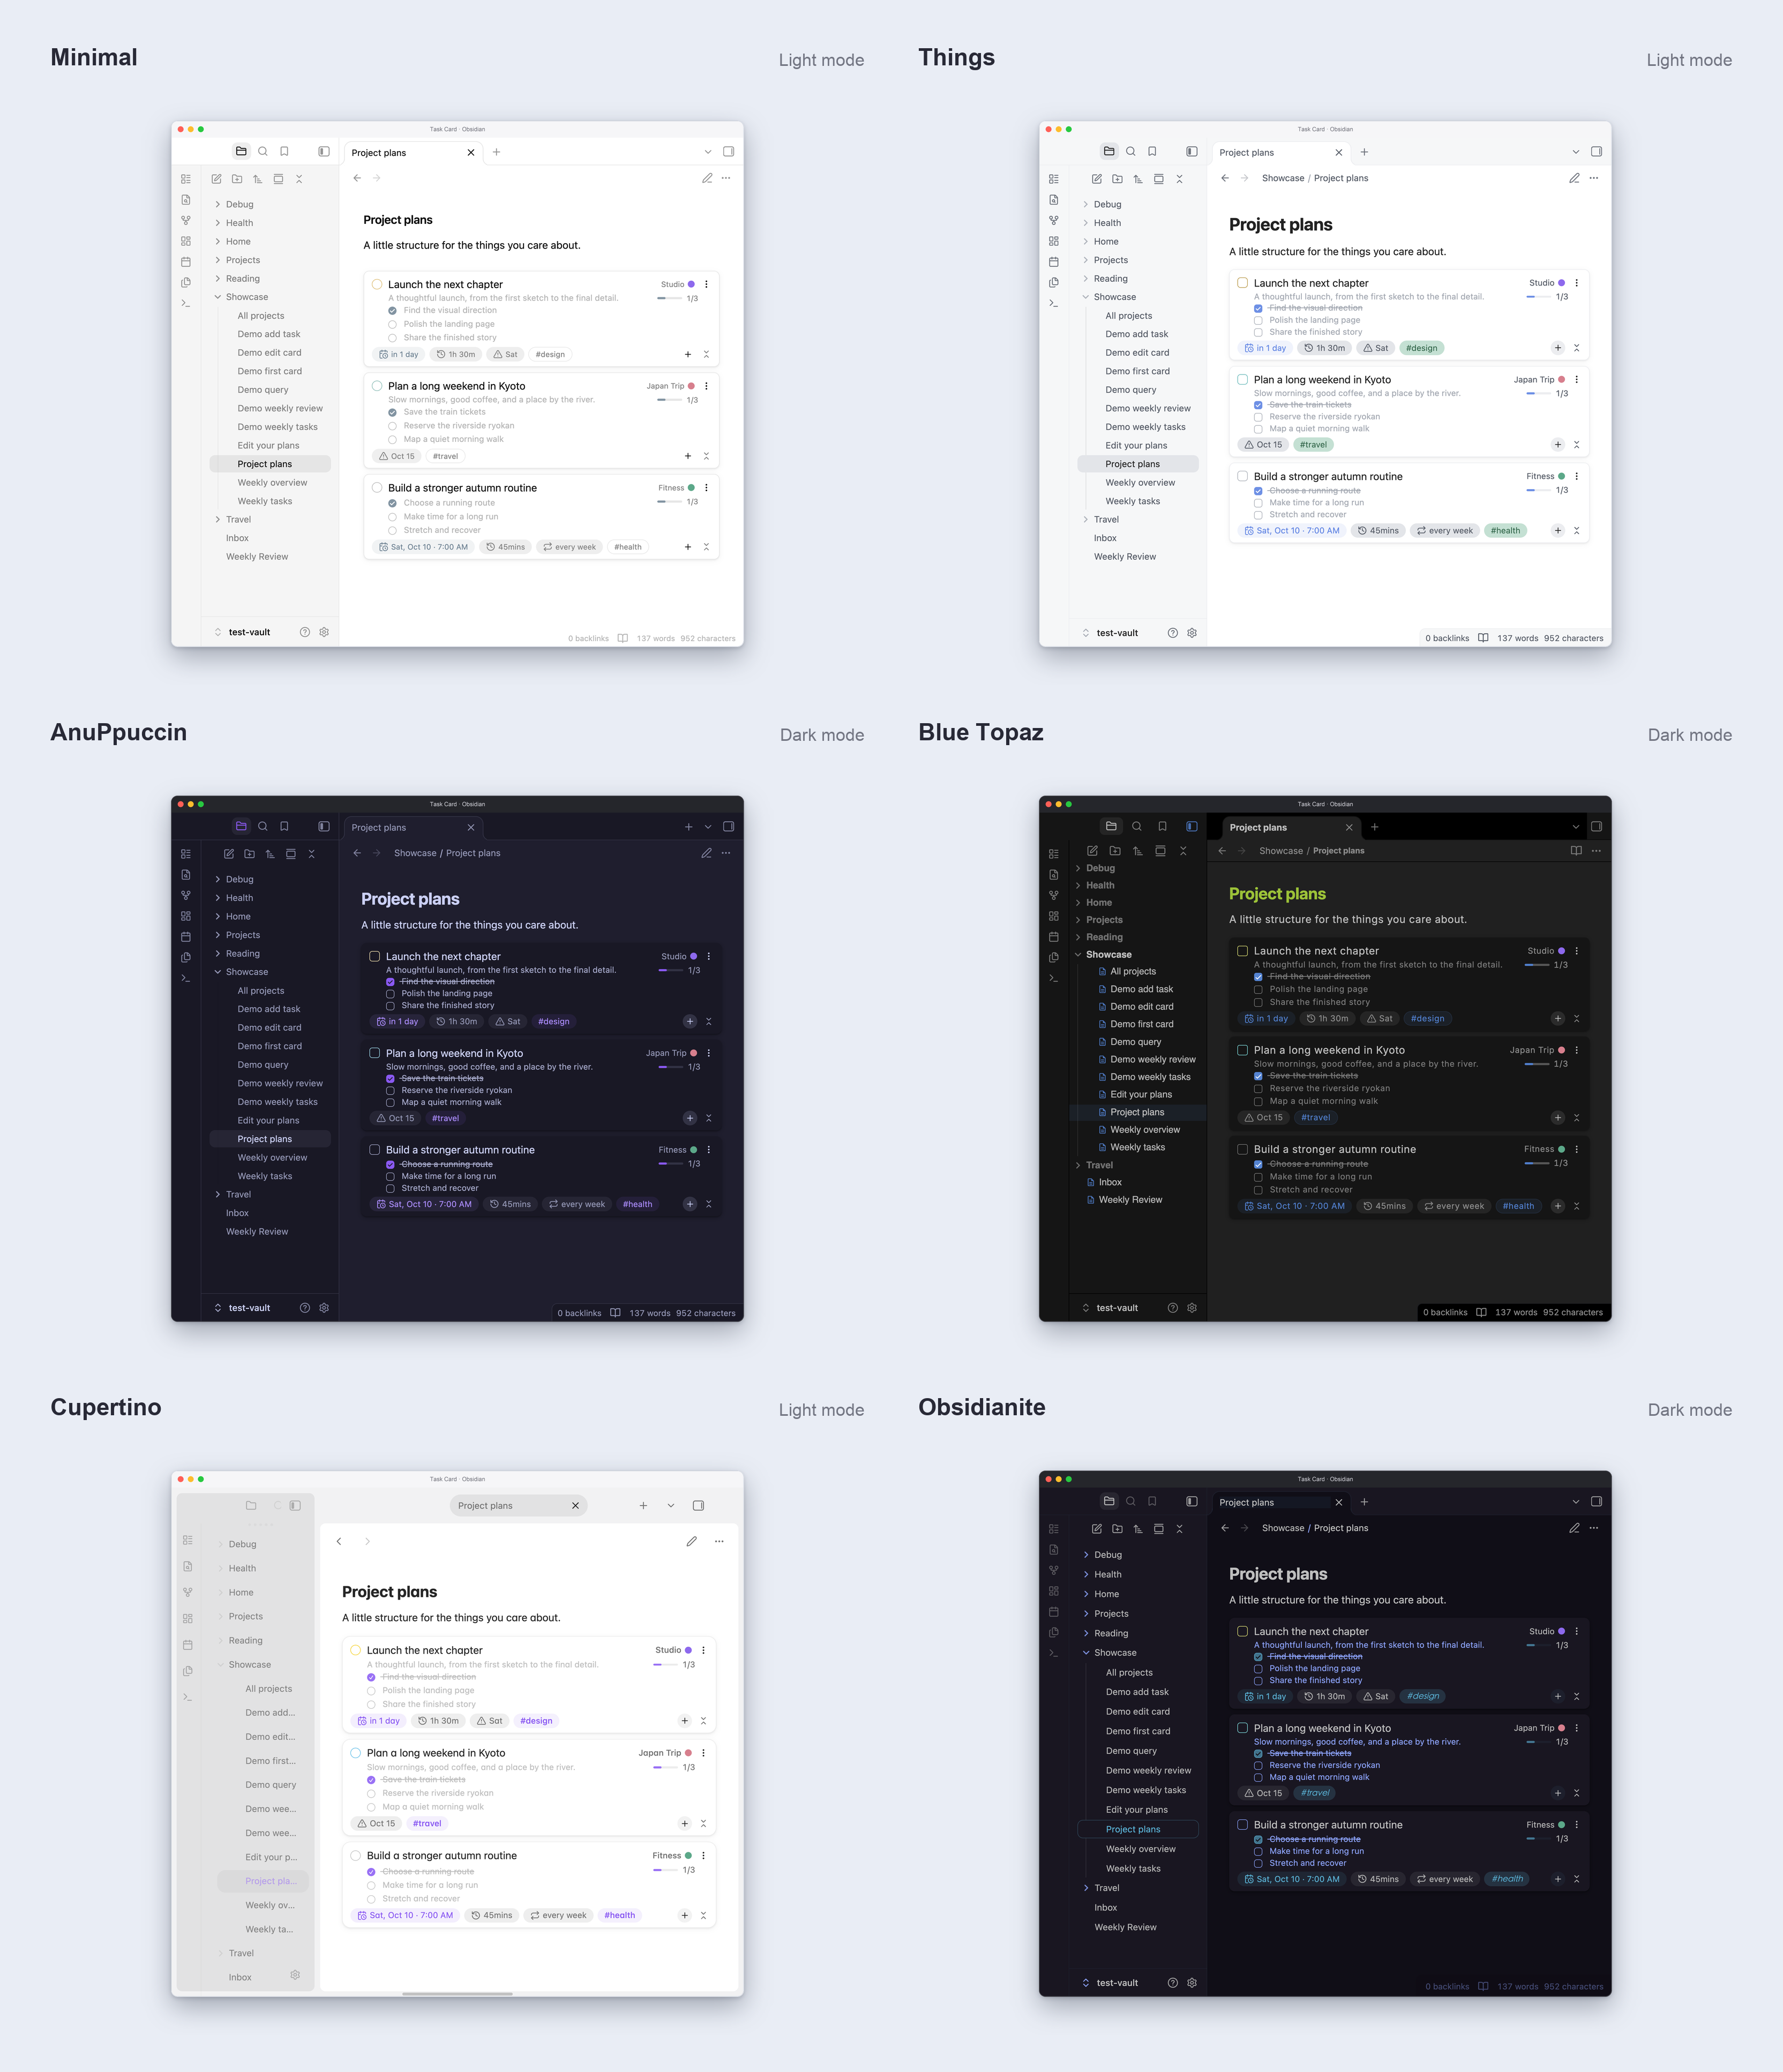Expand the Travel folder in AnuPpuccin window
The width and height of the screenshot is (1783, 2072).
217,1194
